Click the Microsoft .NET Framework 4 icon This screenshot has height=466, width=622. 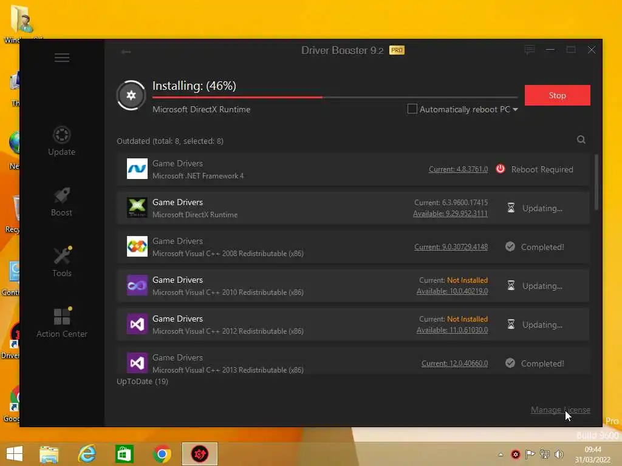[137, 169]
